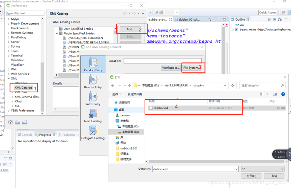Viewport: 291px width, 188px height.
Task: Click Outline sort icon in Outline panel
Action: [280, 19]
